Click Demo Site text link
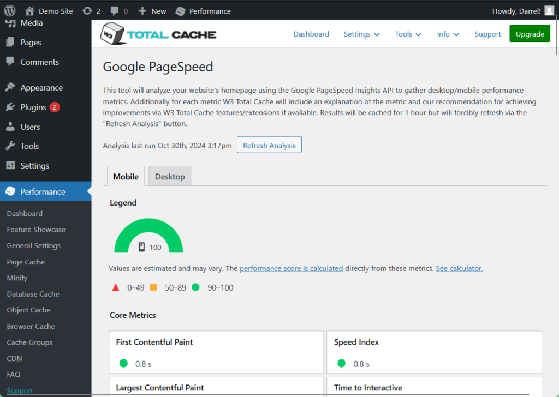 point(56,11)
